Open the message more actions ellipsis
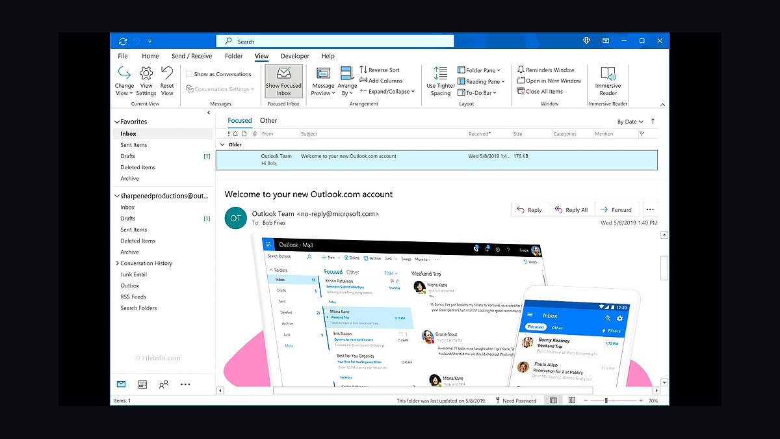The height and width of the screenshot is (439, 780). coord(649,209)
